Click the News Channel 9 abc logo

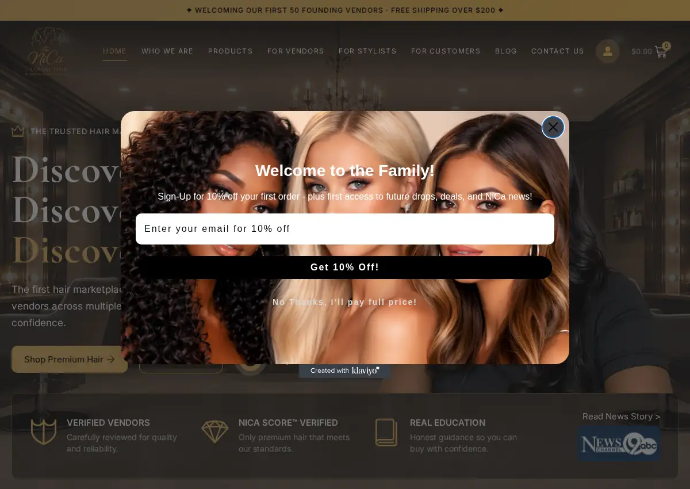pyautogui.click(x=619, y=444)
